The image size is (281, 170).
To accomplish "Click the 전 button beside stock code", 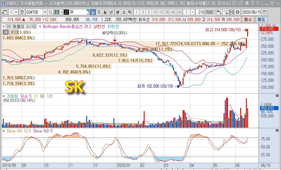I will (22, 12).
